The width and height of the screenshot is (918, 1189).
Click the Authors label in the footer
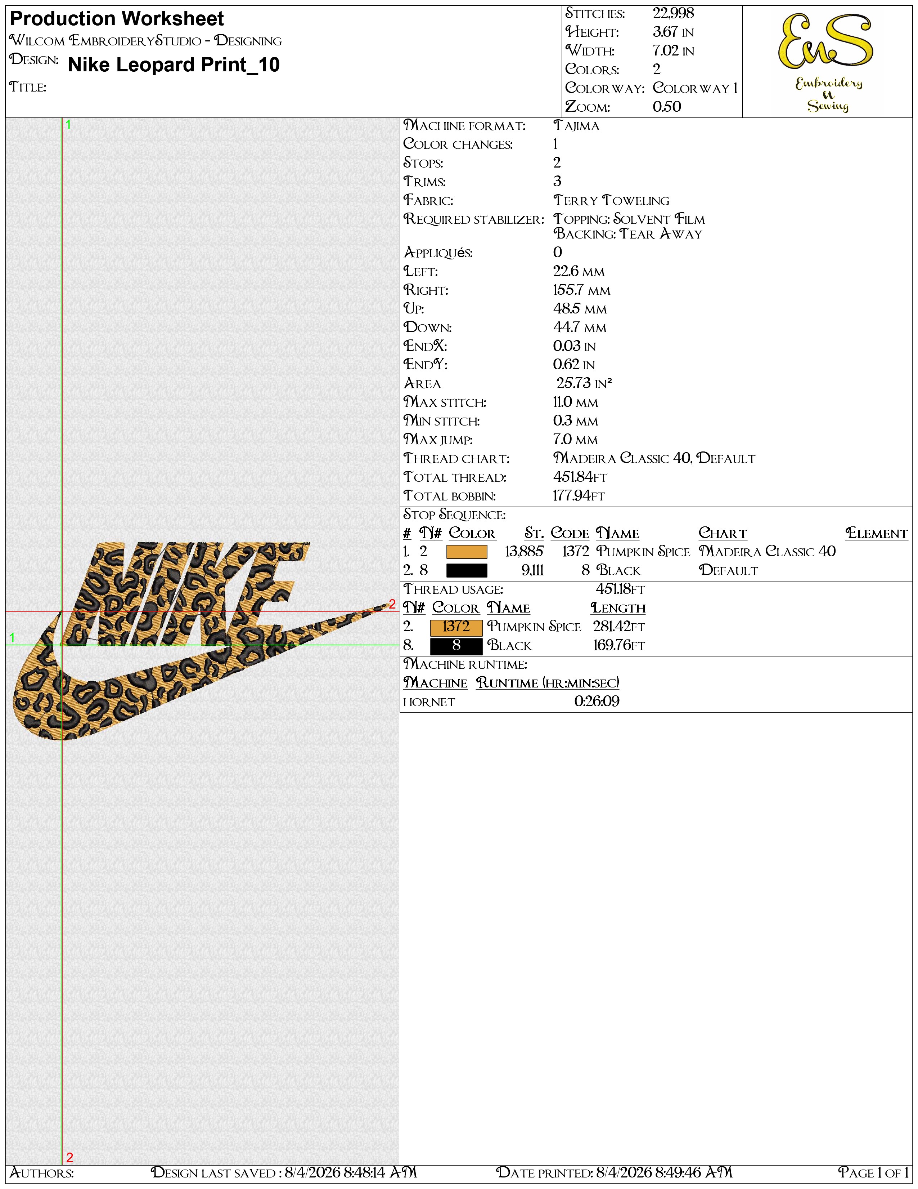pyautogui.click(x=42, y=1173)
